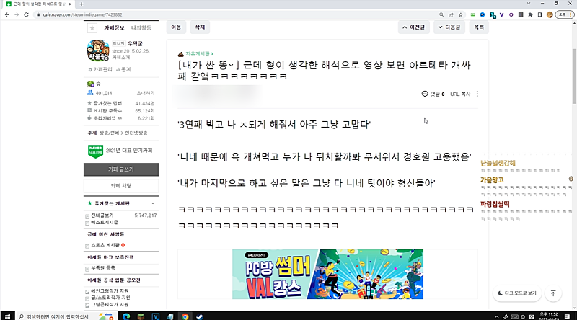Click the zoom magnifier icon in address bar
This screenshot has width=577, height=320.
coord(441,14)
